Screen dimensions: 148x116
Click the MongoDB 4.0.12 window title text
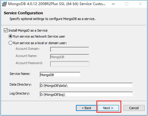[x=57, y=4]
